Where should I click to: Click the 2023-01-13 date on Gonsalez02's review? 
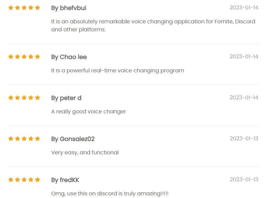[x=244, y=139]
